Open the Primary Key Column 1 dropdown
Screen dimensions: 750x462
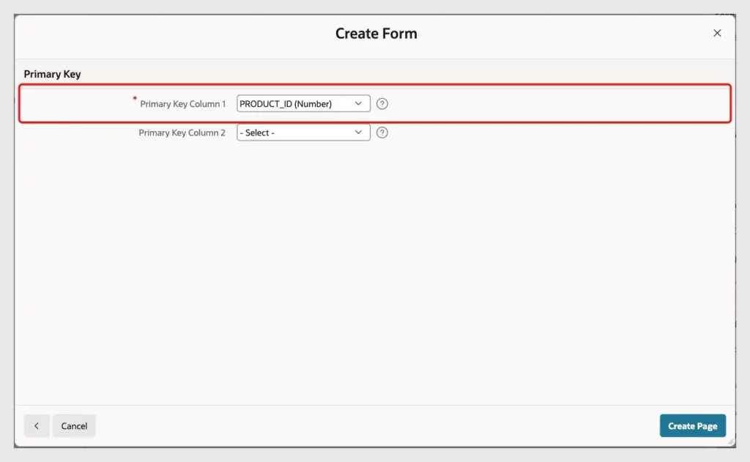(x=303, y=104)
